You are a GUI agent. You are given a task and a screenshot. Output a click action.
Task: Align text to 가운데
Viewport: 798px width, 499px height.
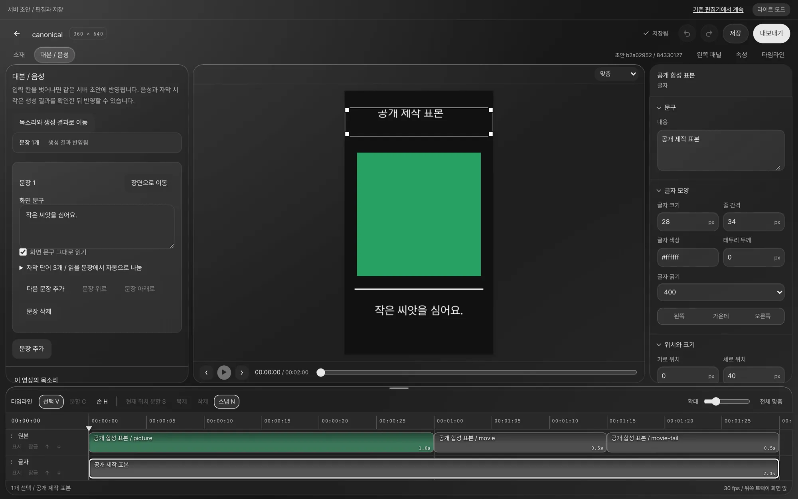click(721, 316)
